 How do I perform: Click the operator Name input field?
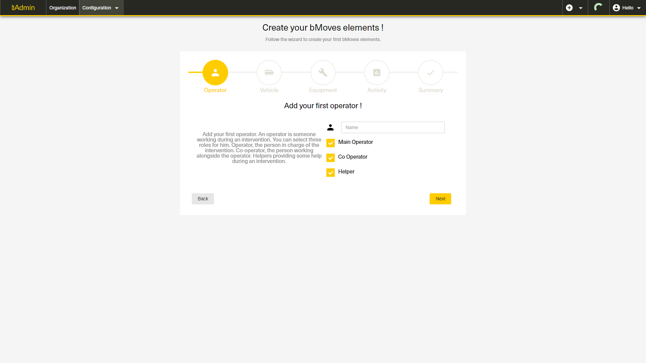393,127
